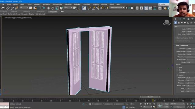Click the Bind to Space Warp icon

pyautogui.click(x=16, y=8)
